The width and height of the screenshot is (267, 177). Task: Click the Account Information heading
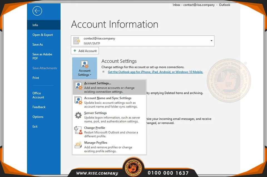(x=115, y=24)
